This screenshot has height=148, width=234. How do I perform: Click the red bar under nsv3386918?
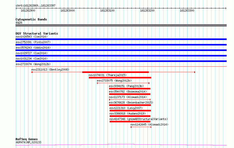pos(130,116)
